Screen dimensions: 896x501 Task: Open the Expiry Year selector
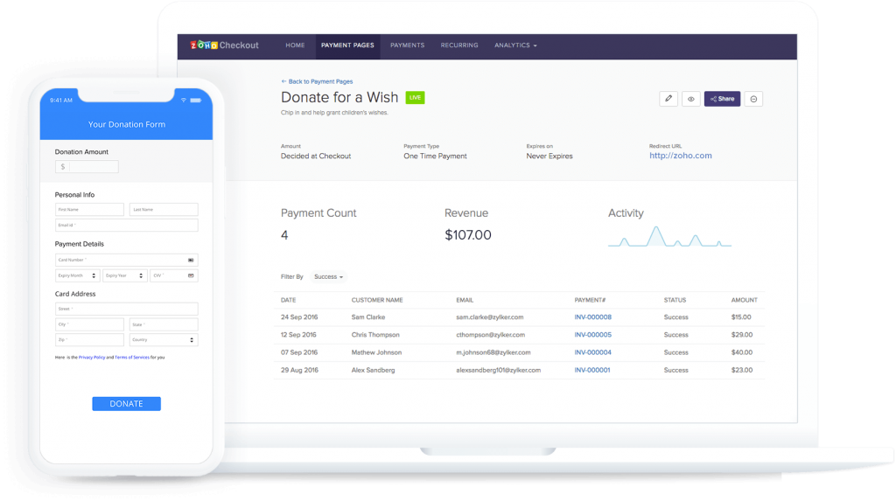(124, 275)
